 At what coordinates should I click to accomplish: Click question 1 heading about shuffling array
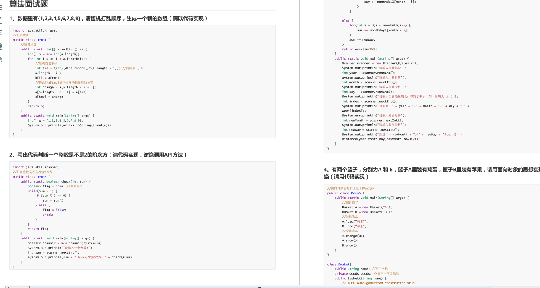point(108,18)
